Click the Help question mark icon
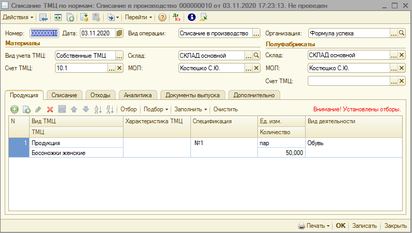Screen dimensions: 412x233 [x=162, y=17]
